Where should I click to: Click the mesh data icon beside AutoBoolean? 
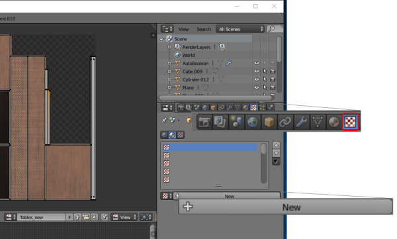coord(220,63)
